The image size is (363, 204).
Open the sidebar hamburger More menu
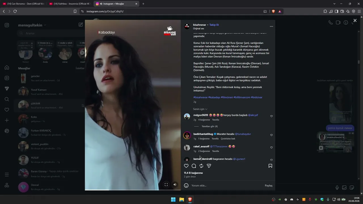point(7,175)
